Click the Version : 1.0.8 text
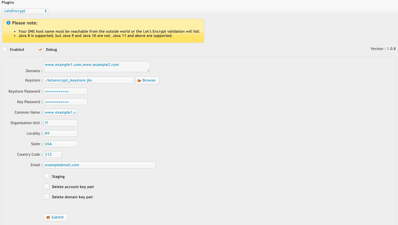The height and width of the screenshot is (225, 398). point(383,49)
